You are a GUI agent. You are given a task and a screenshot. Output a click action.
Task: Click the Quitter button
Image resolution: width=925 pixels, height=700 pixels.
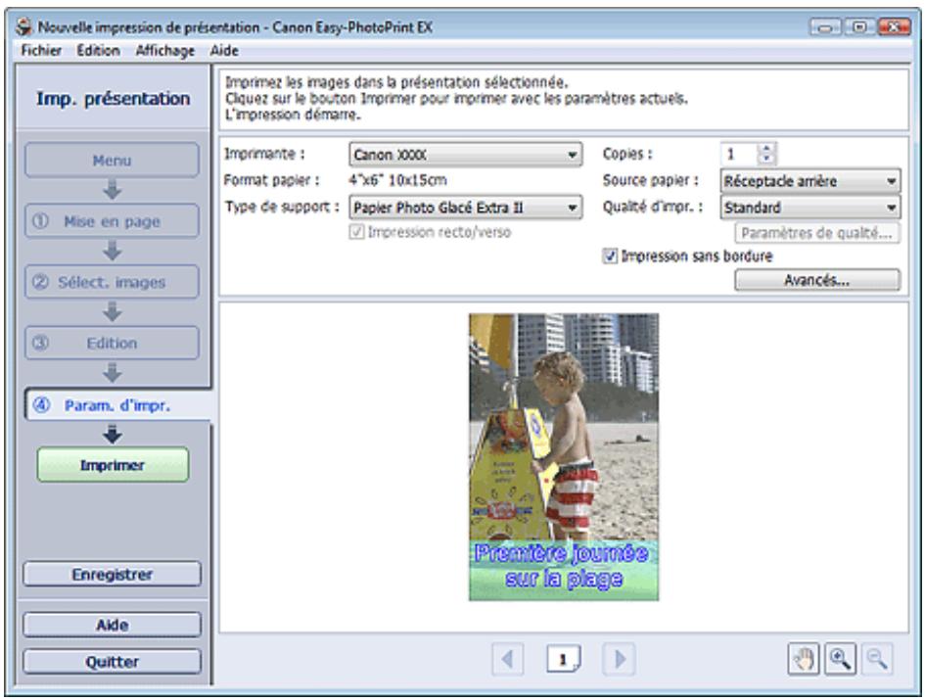pyautogui.click(x=113, y=662)
